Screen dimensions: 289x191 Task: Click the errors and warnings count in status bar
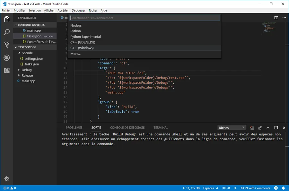[10, 188]
